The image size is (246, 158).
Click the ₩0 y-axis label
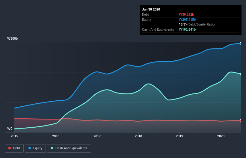[x=10, y=129]
